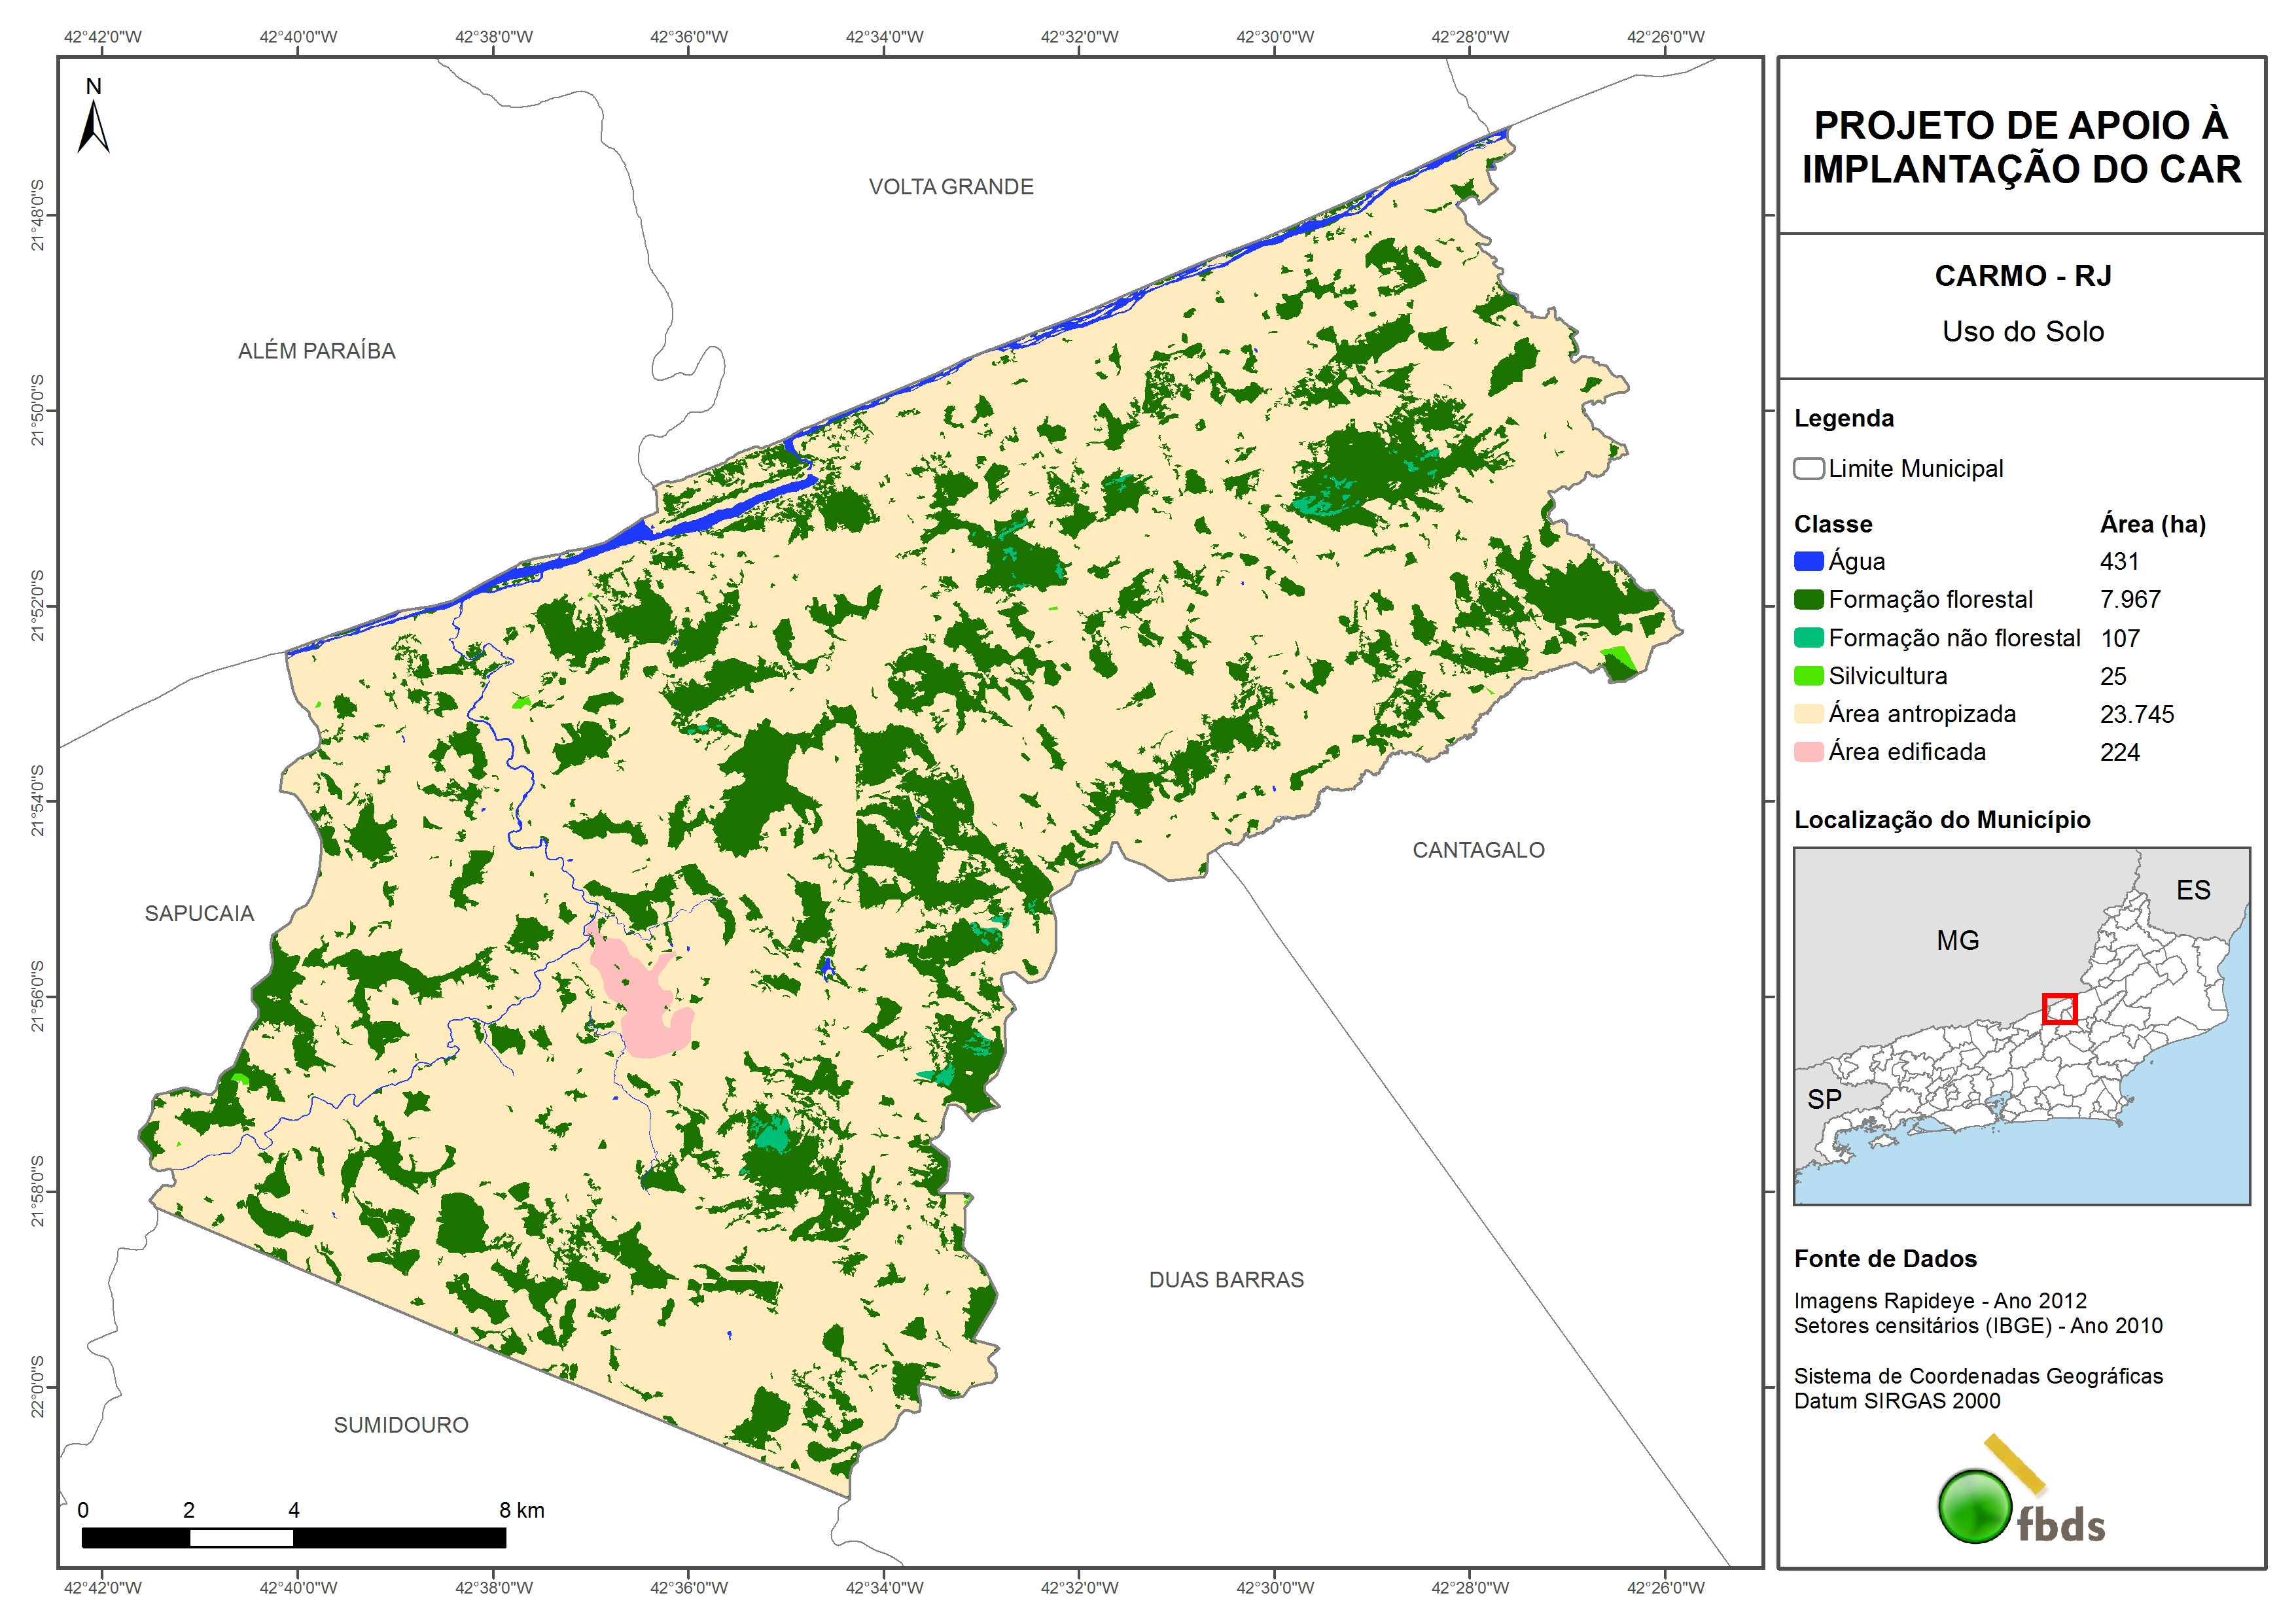
Task: Click the red locator square on inset map
Action: 2059,1008
